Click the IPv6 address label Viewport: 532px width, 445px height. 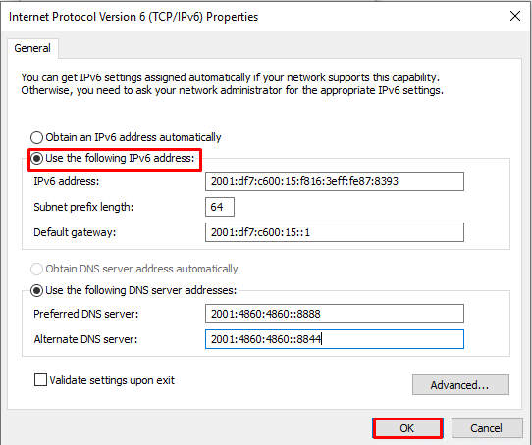click(67, 181)
